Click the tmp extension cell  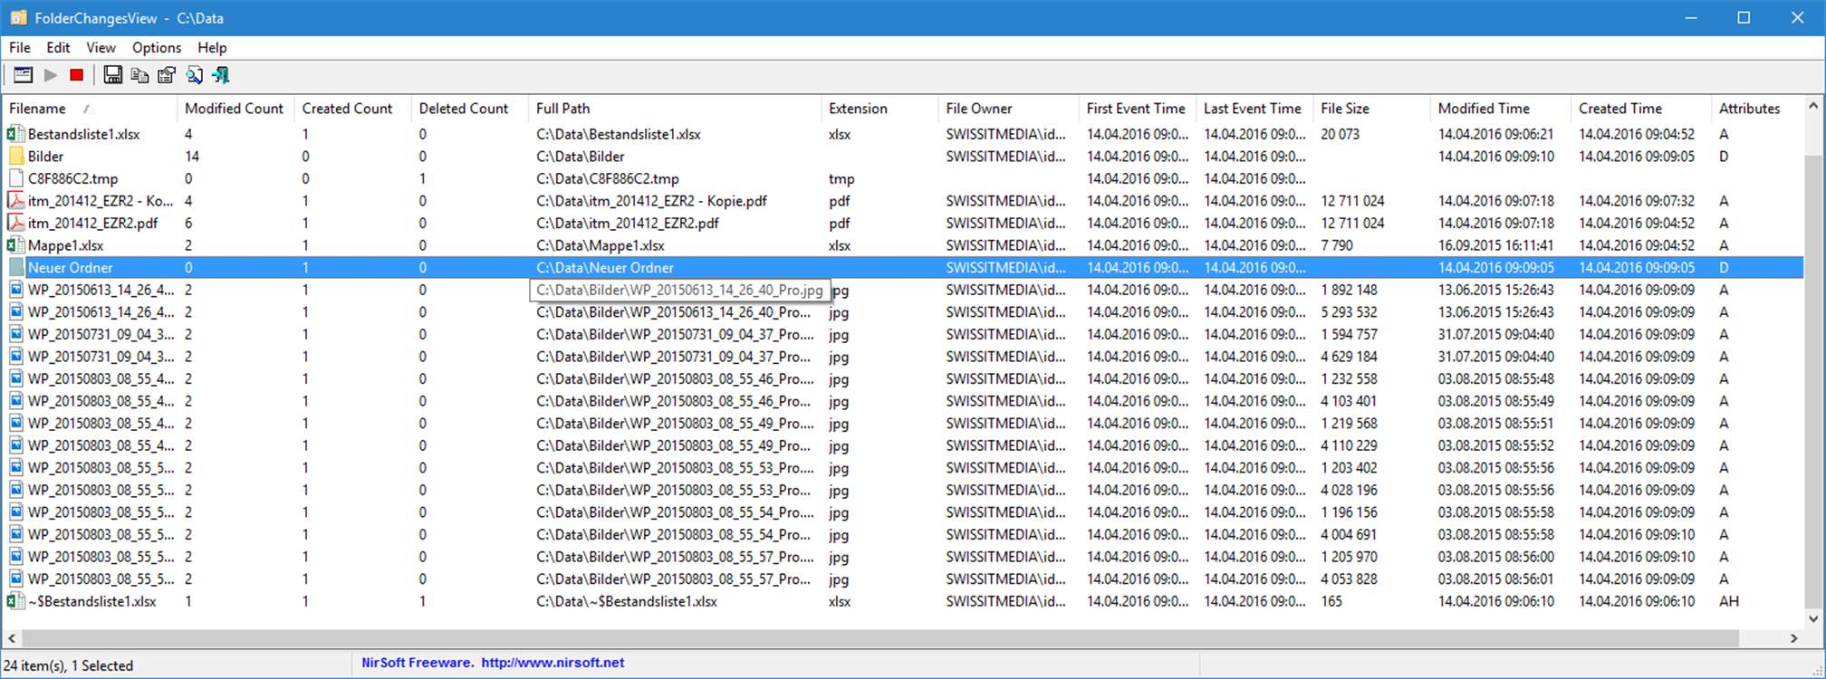[841, 178]
